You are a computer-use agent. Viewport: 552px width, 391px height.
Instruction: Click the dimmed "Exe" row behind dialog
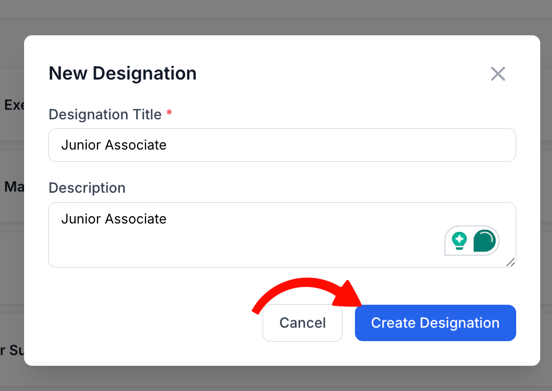point(12,105)
